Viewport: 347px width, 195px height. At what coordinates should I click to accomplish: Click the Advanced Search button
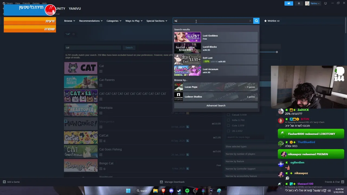coord(216,105)
